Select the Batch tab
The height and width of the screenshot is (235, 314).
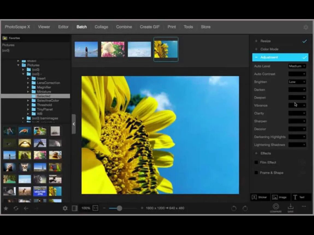click(x=82, y=27)
